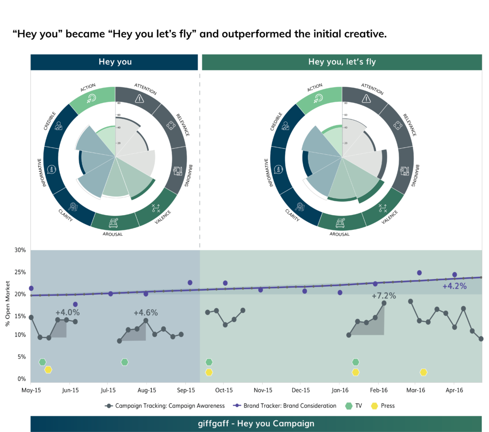Select the 'Apr-16' axis label
Screen dimensions: 489x432
tap(455, 390)
